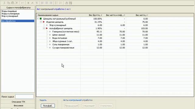The height and width of the screenshot is (109, 195).
Task: Click the Вес брутто, г column header
Action: (x=92, y=15)
